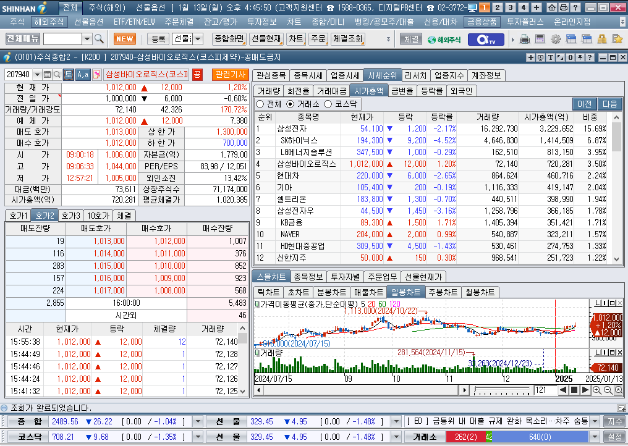
Task: Click the magnifier search icon beside menu search box
Action: [x=100, y=39]
